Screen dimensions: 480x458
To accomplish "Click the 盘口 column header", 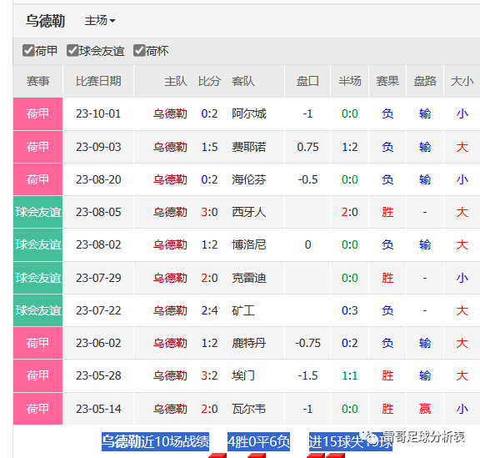I will point(307,81).
